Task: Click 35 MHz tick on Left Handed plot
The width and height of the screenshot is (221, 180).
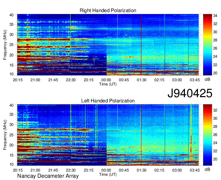Action: coord(11,114)
